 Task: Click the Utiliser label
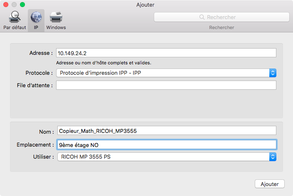pyautogui.click(x=44, y=157)
